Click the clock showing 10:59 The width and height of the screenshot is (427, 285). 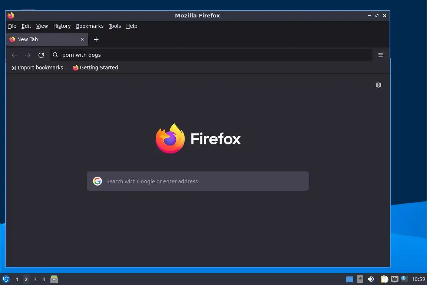(x=418, y=279)
